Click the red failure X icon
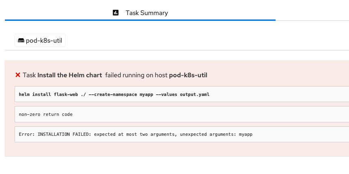Viewport: 349px width, 174px height. [x=18, y=75]
